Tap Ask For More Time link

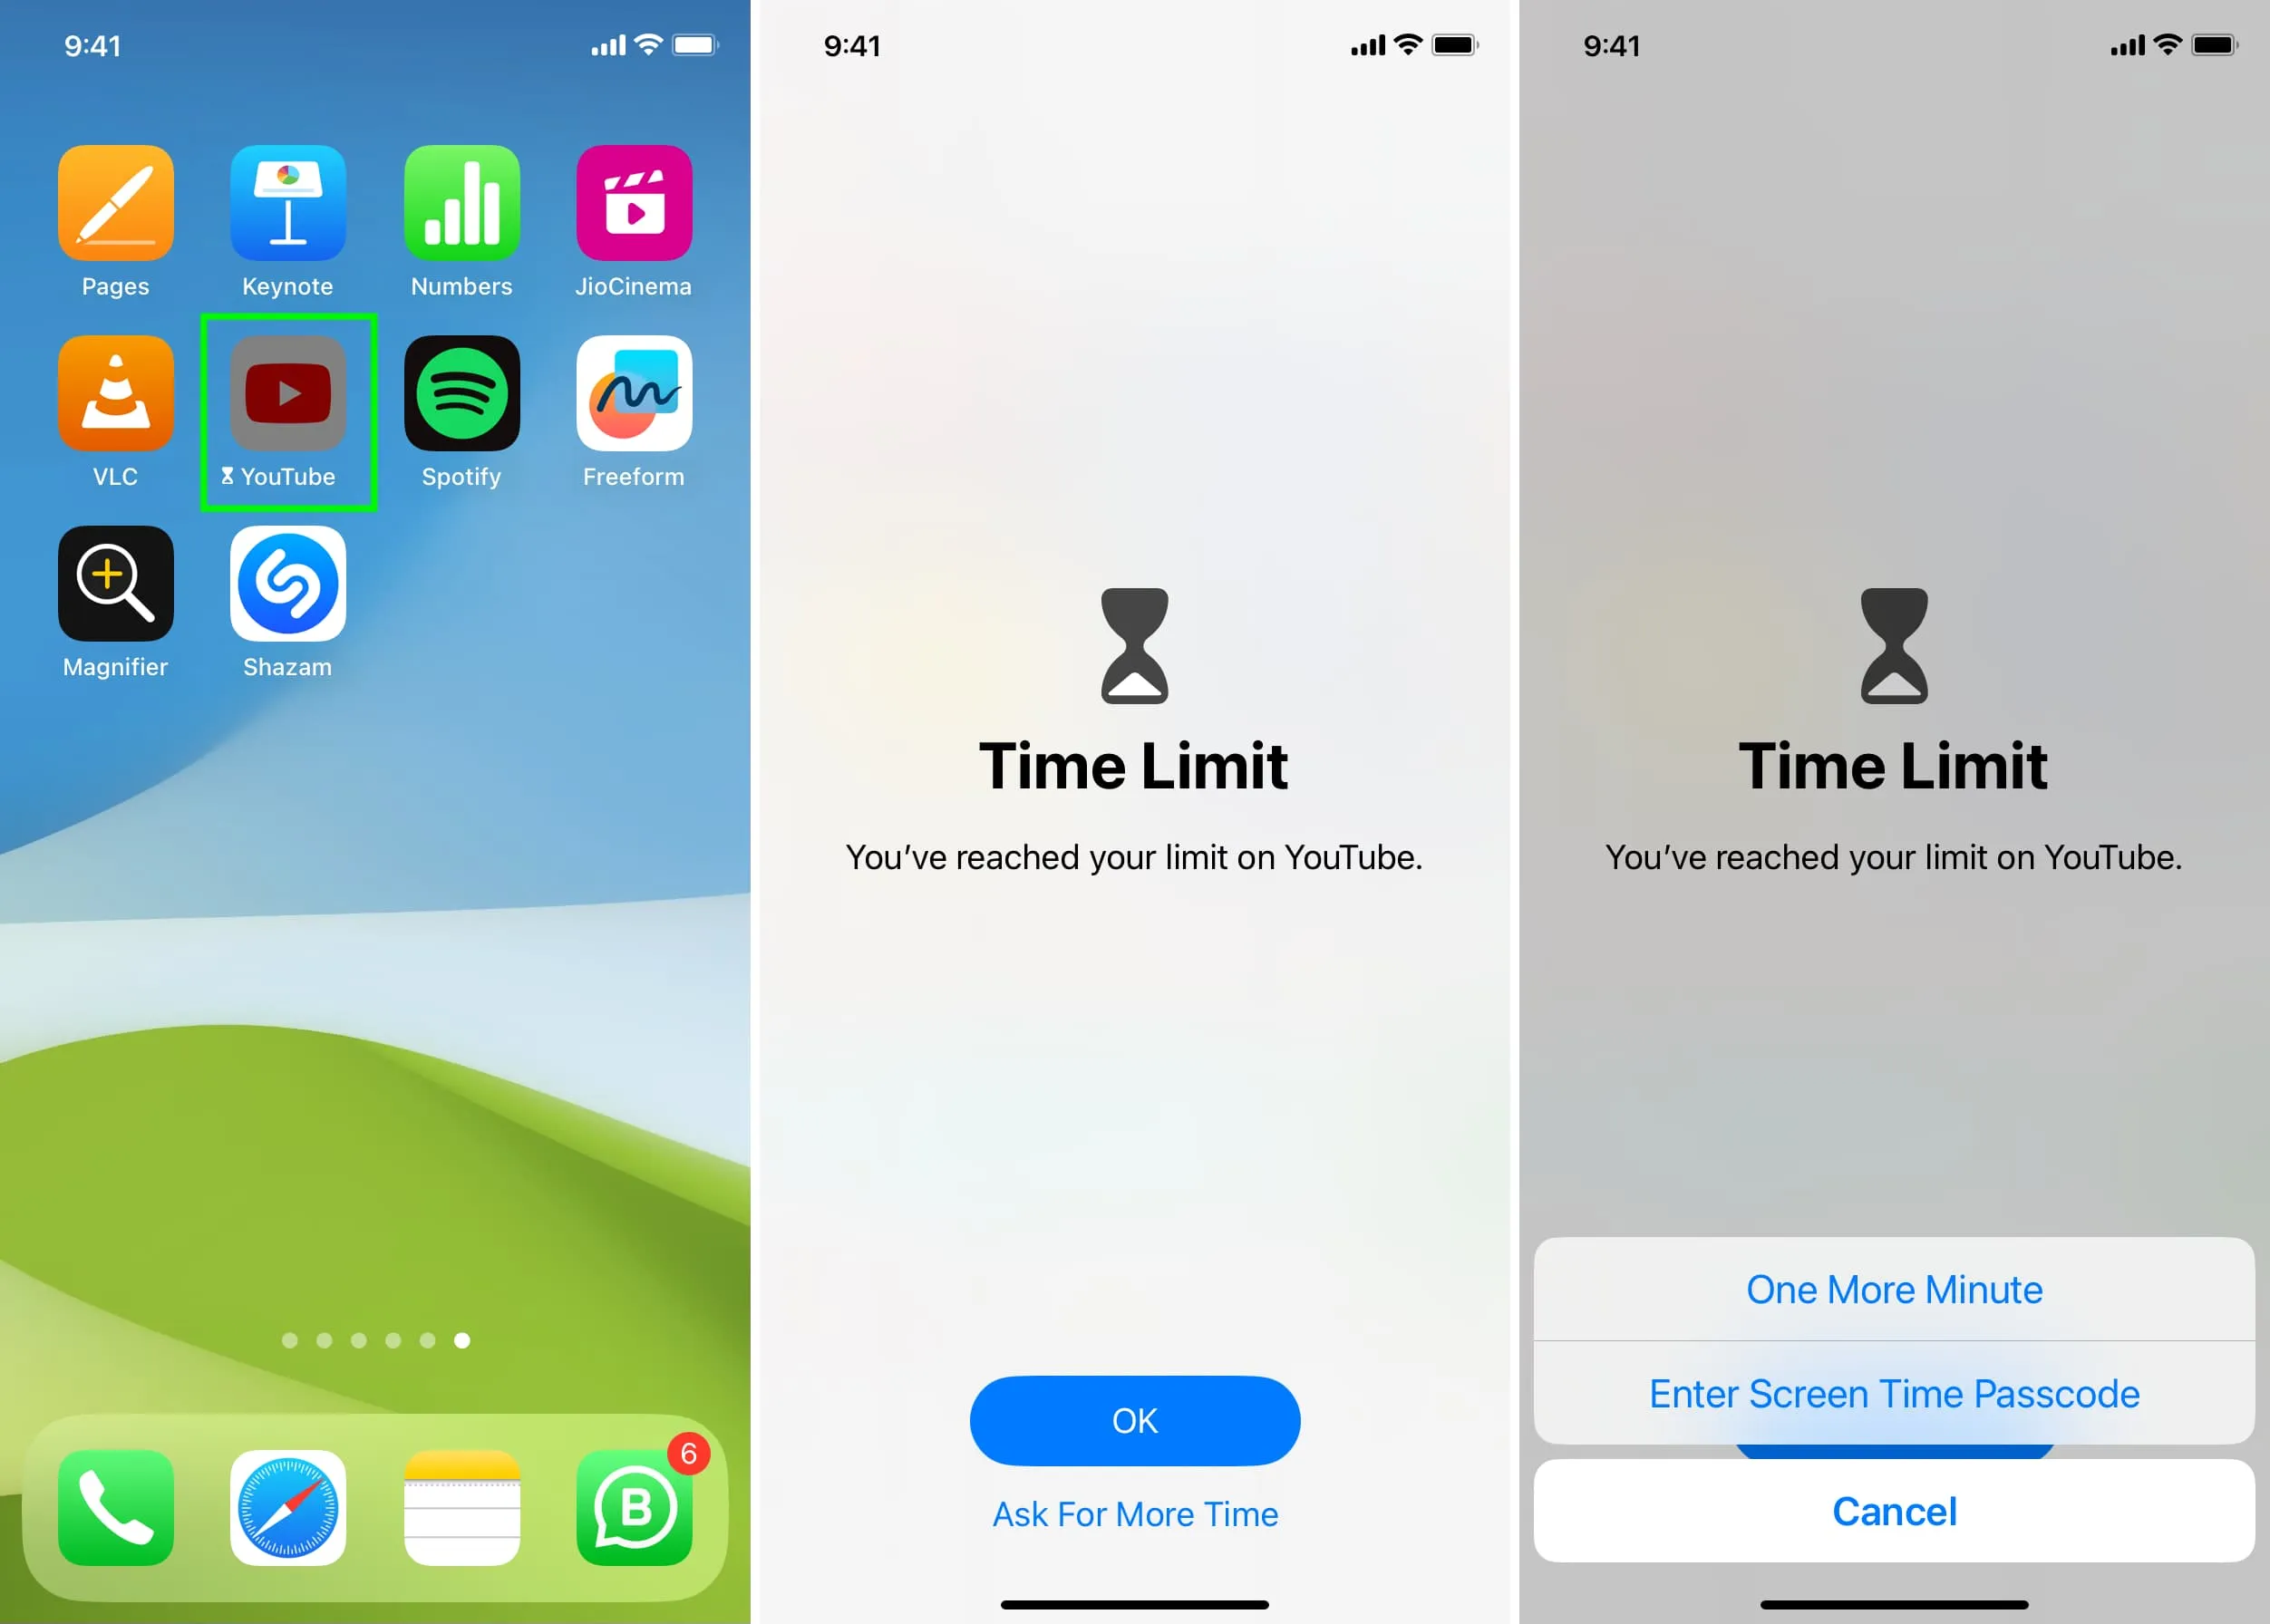tap(1134, 1513)
